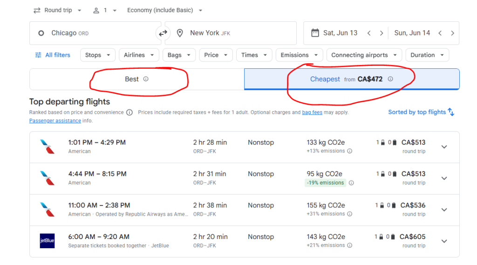
Task: Click checked bag icon on 6:00 AM JetBlue flight
Action: point(393,237)
